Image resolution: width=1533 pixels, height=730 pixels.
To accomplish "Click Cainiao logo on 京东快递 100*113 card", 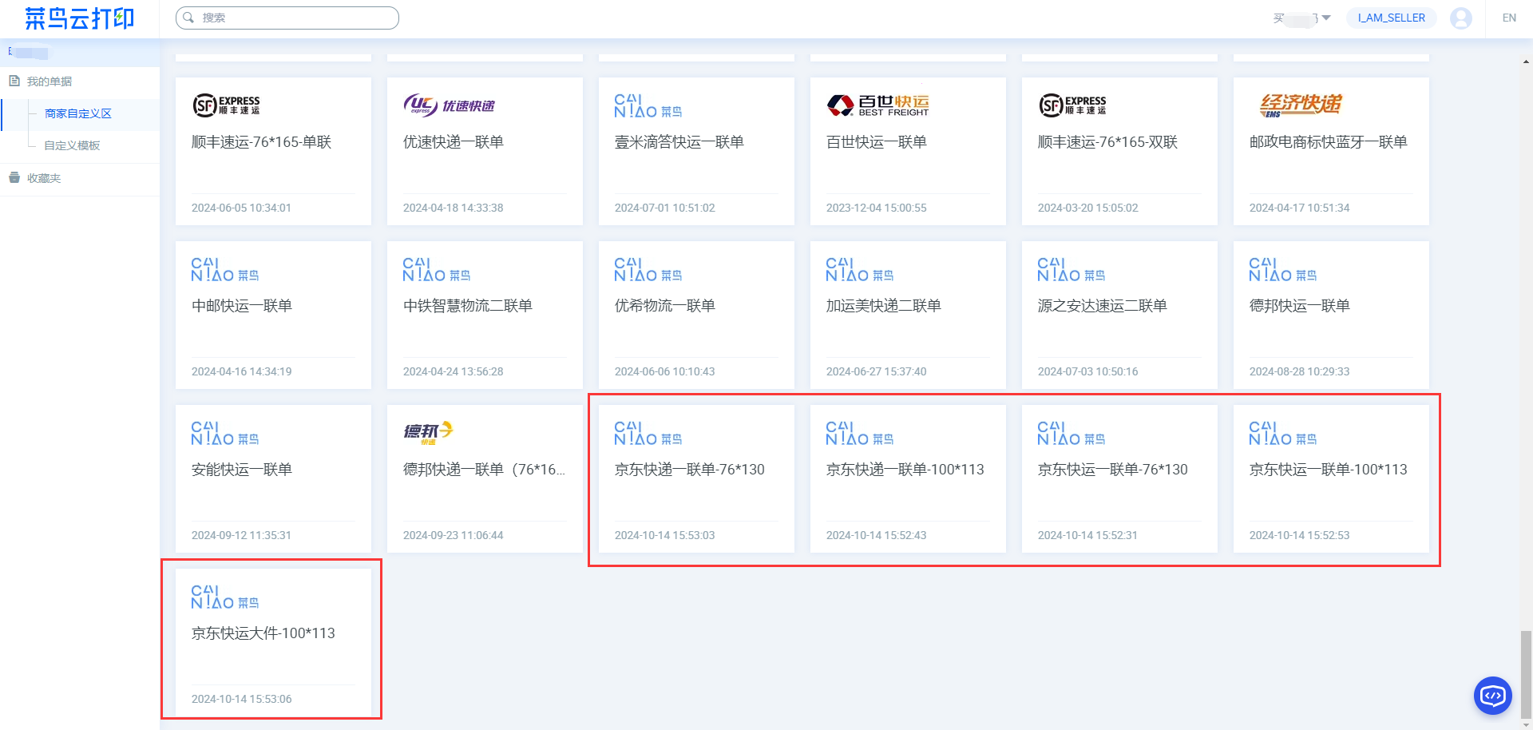I will (x=859, y=434).
